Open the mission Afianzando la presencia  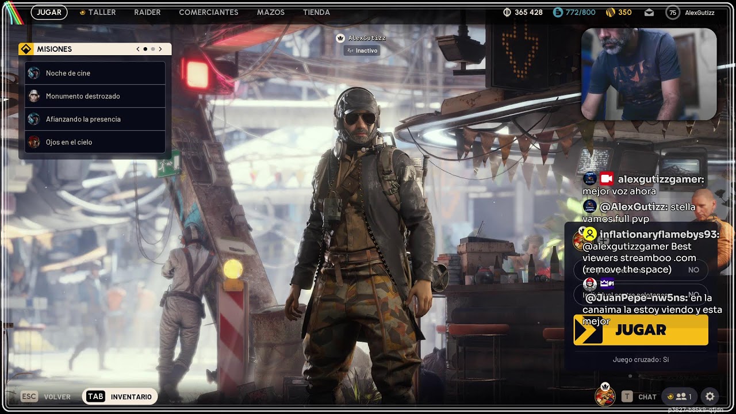click(x=95, y=119)
